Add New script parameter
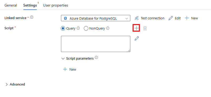The width and height of the screenshot is (211, 97). (x=70, y=69)
